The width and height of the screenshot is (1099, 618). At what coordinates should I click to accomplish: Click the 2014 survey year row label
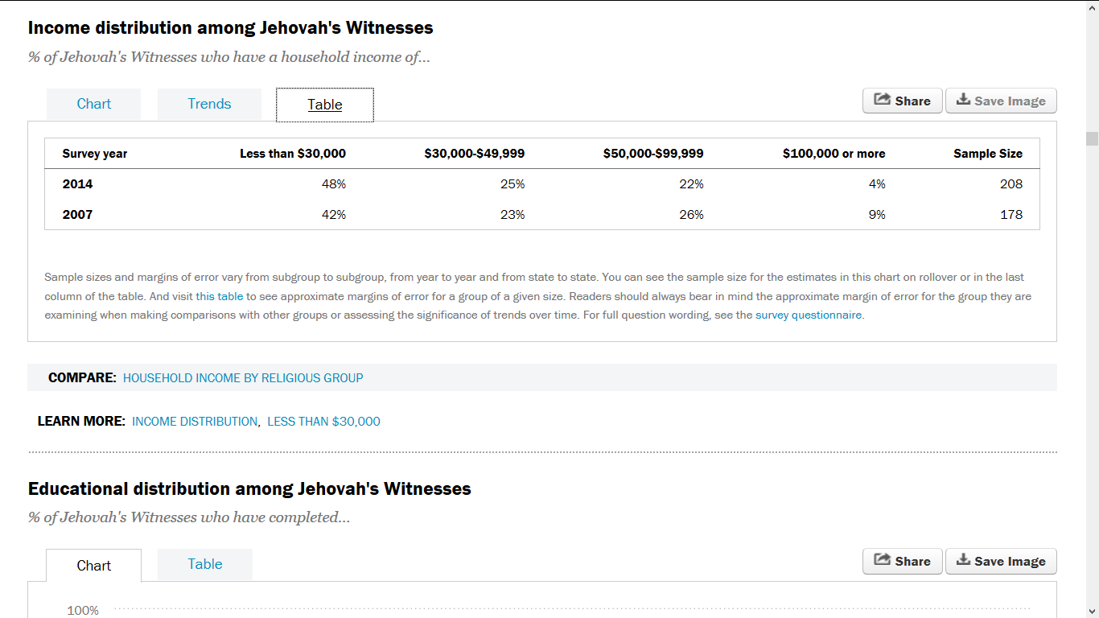coord(77,184)
